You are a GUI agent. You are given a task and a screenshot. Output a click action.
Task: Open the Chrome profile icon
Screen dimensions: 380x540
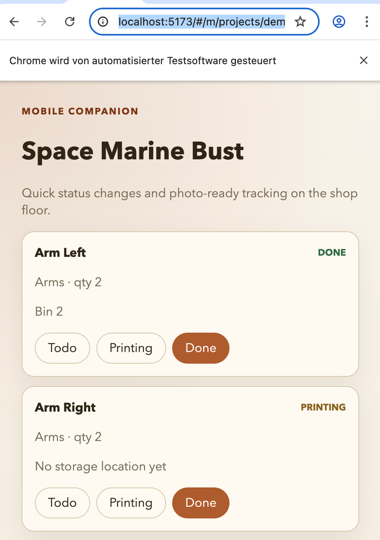pos(339,21)
